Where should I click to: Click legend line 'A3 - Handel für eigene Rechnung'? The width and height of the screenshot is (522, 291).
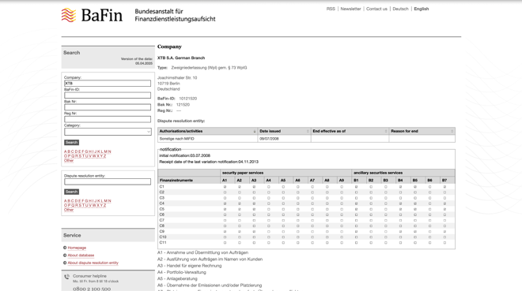click(x=190, y=266)
